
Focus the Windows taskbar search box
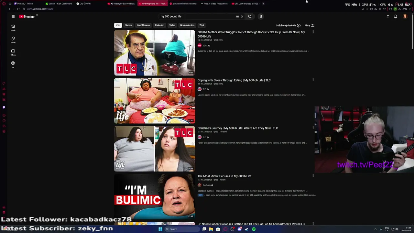[x=182, y=229]
